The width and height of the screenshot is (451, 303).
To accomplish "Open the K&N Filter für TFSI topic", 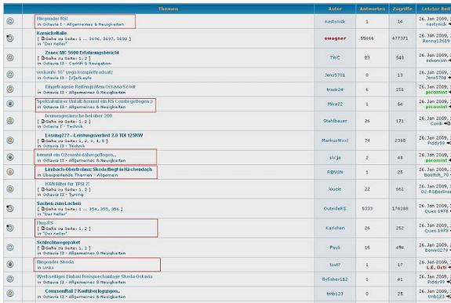I will click(x=67, y=184).
